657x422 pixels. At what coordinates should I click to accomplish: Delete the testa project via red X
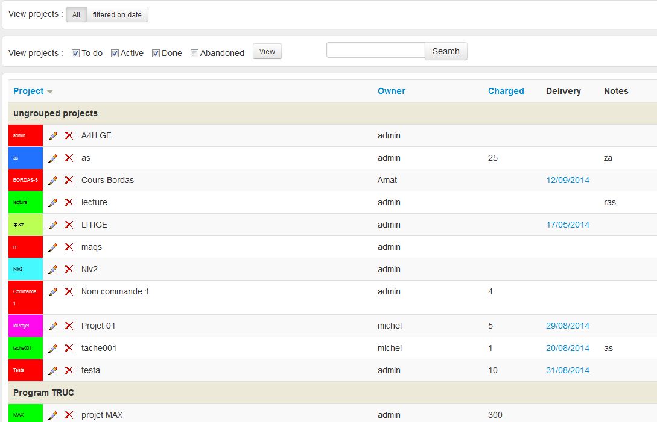click(x=69, y=371)
